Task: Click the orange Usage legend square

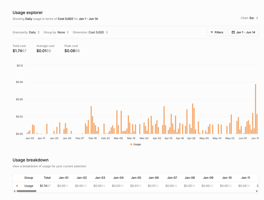Action: pyautogui.click(x=131, y=144)
